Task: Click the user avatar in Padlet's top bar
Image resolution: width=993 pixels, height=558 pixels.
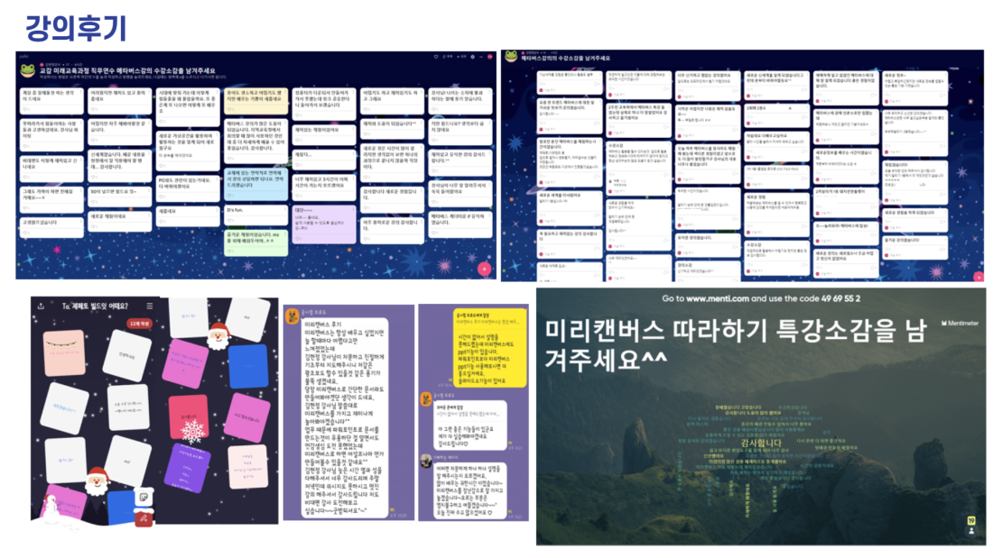Action: point(489,57)
